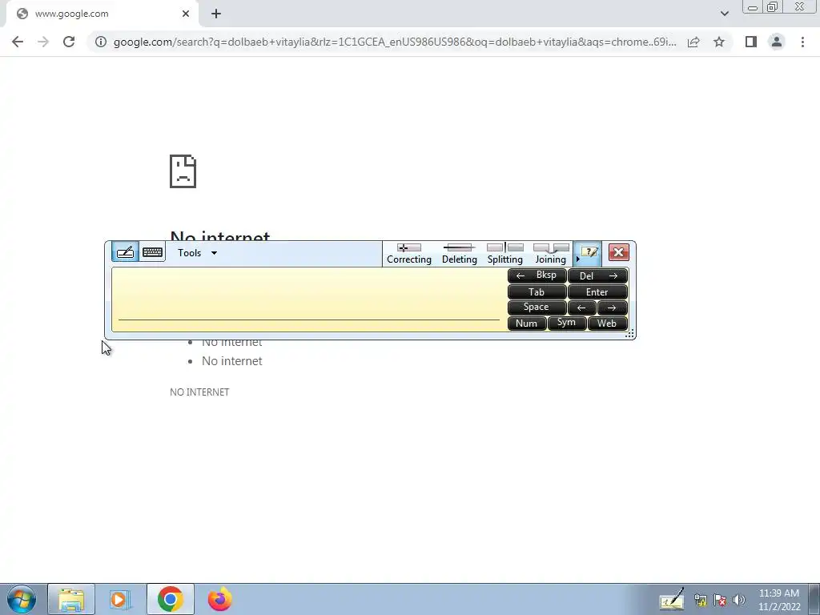Image resolution: width=820 pixels, height=615 pixels.
Task: Click the yellow handwriting writing area
Action: point(308,299)
